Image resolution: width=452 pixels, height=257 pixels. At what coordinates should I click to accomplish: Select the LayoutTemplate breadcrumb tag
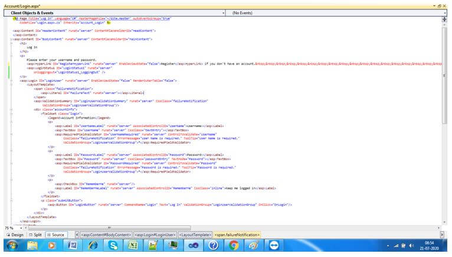point(194,235)
